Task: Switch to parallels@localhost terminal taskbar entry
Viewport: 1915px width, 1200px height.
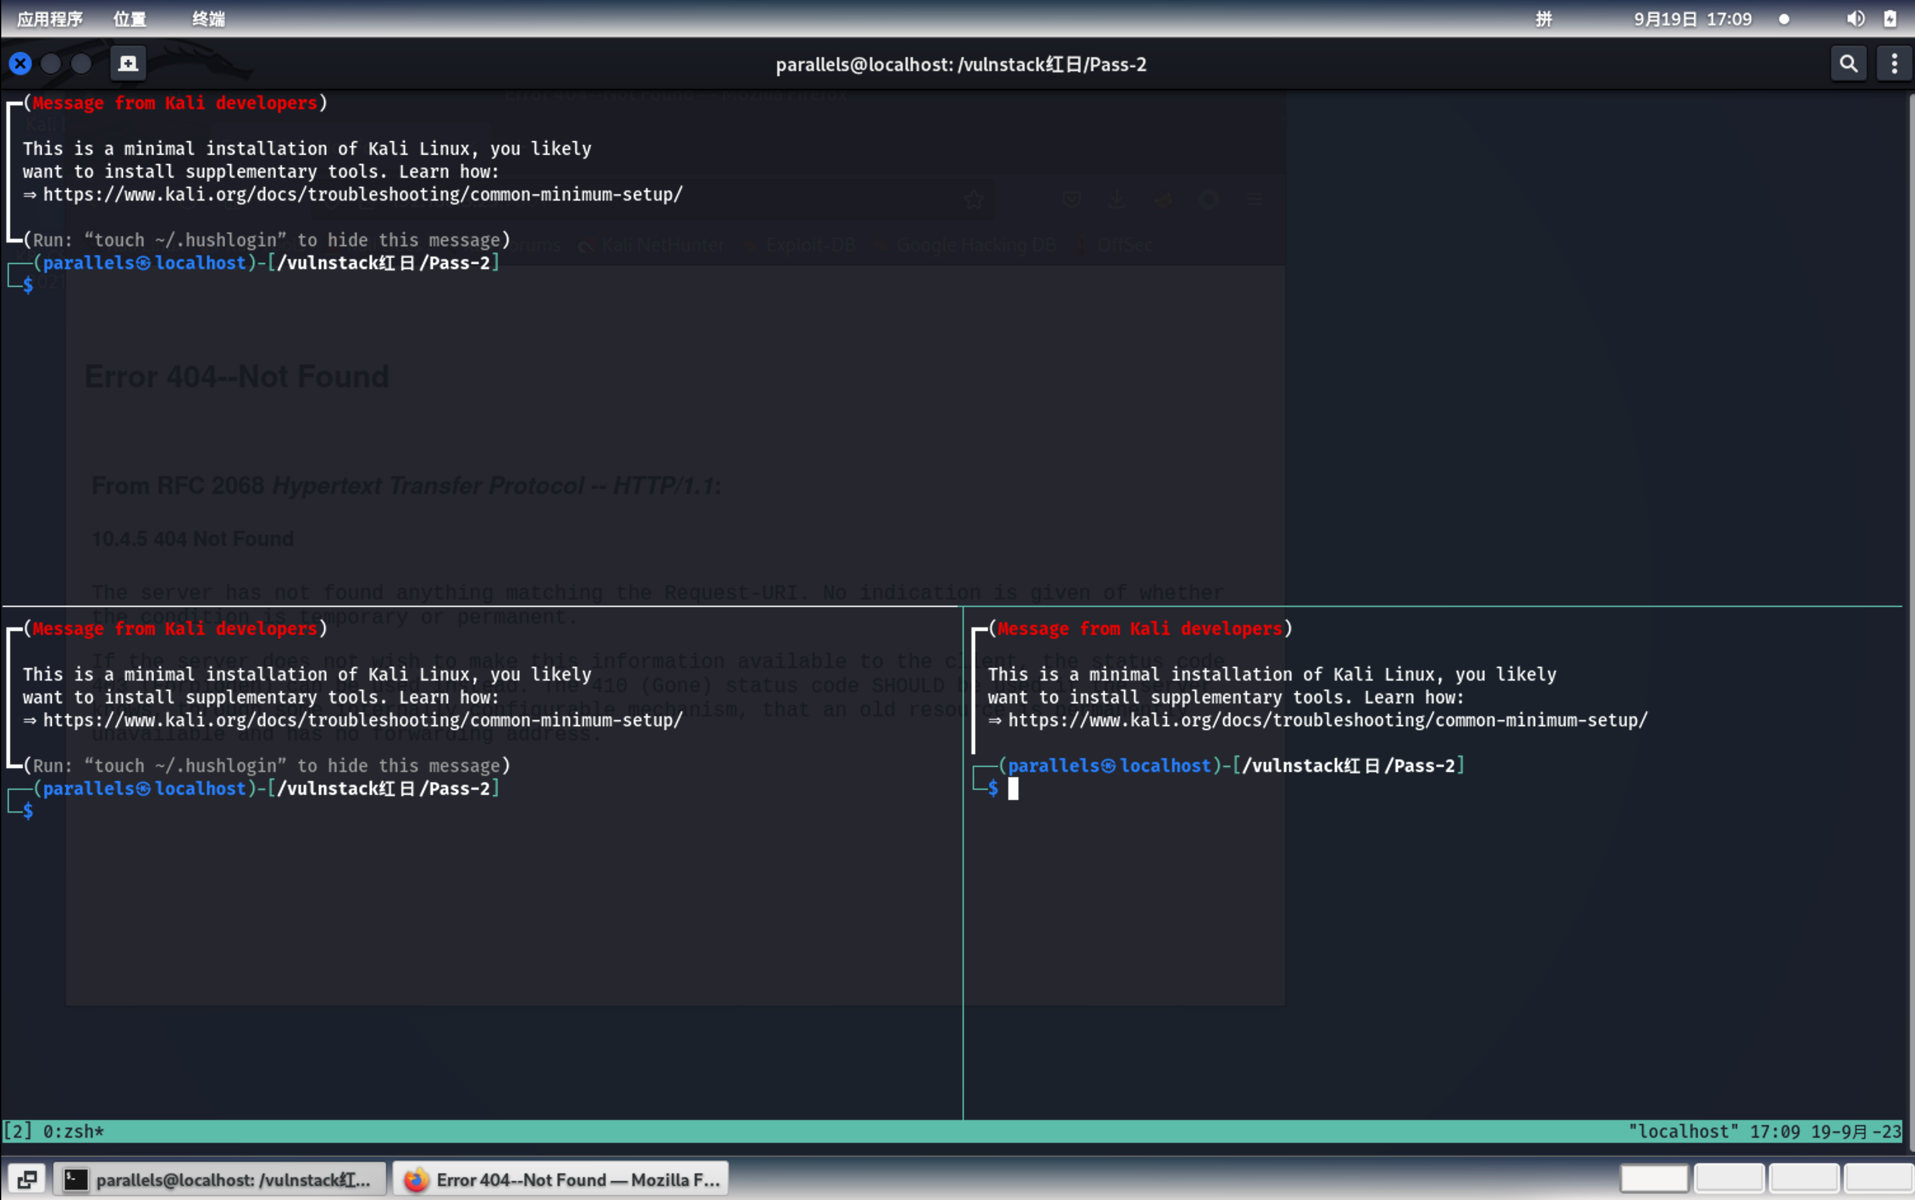Action: (220, 1180)
